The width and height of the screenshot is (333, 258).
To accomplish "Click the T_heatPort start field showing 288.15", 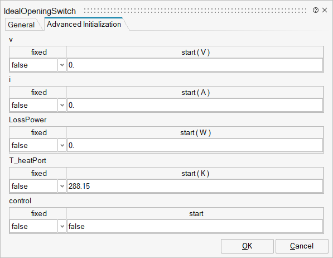I will pyautogui.click(x=195, y=186).
